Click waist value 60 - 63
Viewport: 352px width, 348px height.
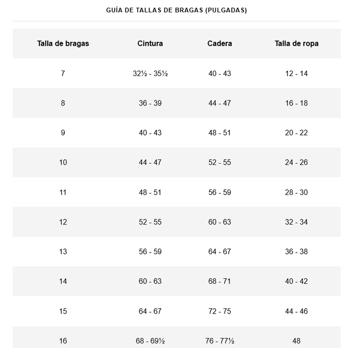[150, 281]
